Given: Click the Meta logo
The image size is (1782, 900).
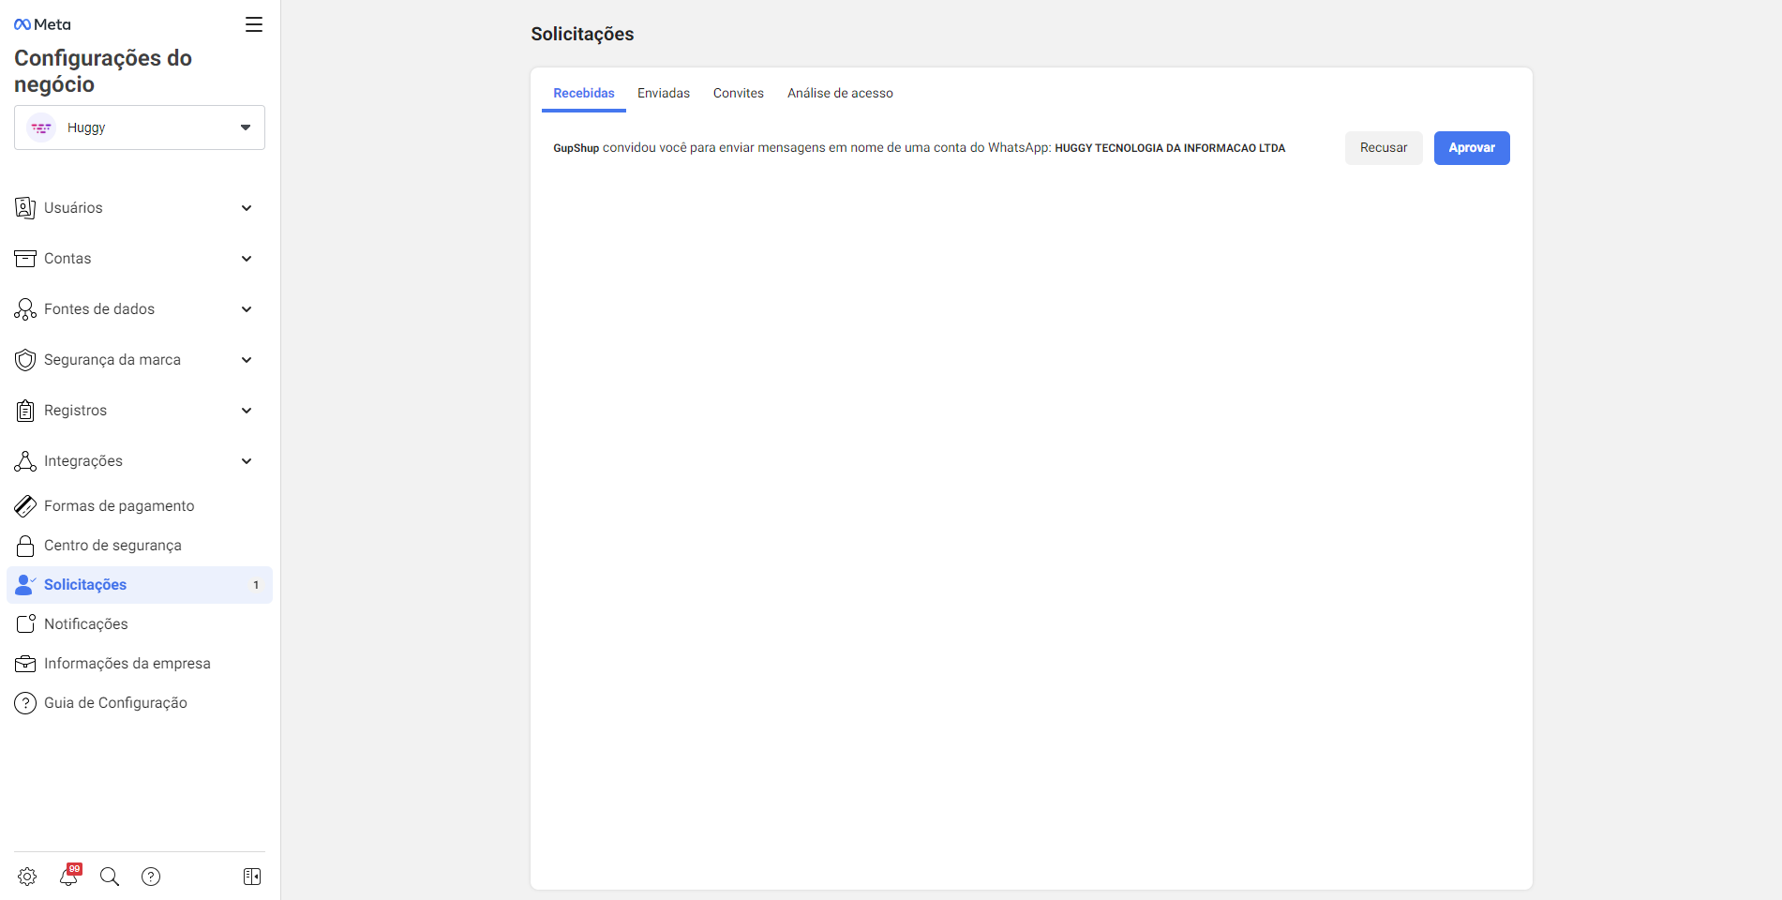Looking at the screenshot, I should coord(42,24).
